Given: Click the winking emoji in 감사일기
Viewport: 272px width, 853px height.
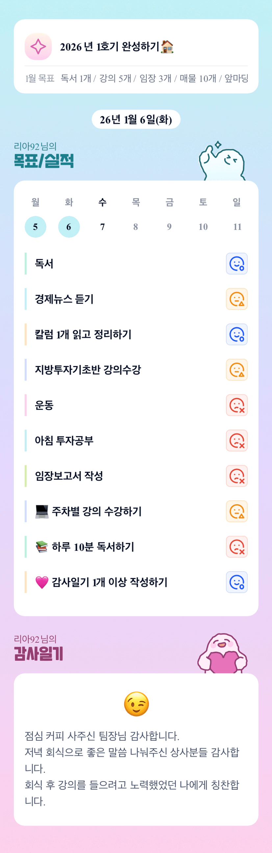Looking at the screenshot, I should tap(136, 704).
